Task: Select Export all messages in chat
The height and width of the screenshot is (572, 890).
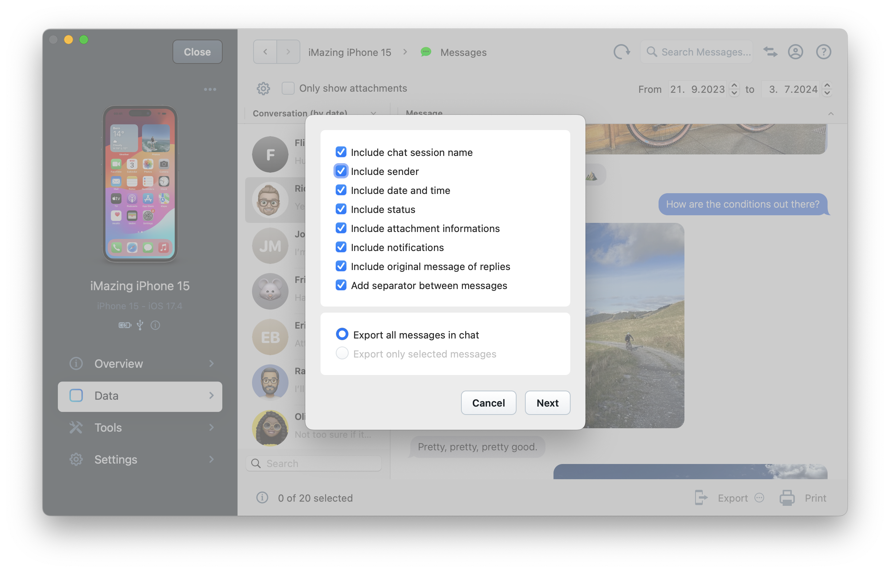Action: tap(342, 334)
